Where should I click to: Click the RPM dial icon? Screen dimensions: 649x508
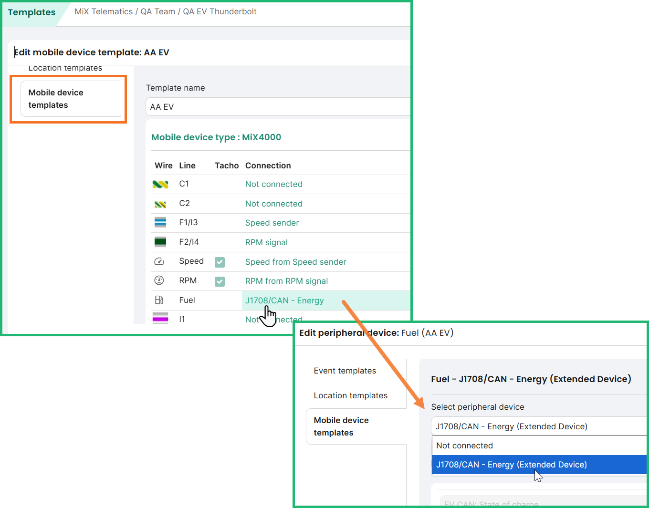(159, 280)
